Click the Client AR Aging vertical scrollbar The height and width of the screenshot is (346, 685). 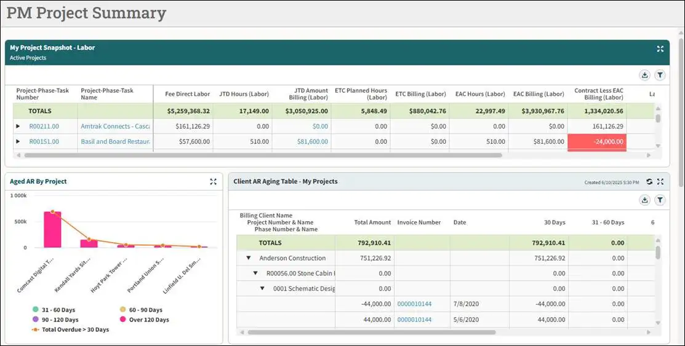pyautogui.click(x=658, y=253)
